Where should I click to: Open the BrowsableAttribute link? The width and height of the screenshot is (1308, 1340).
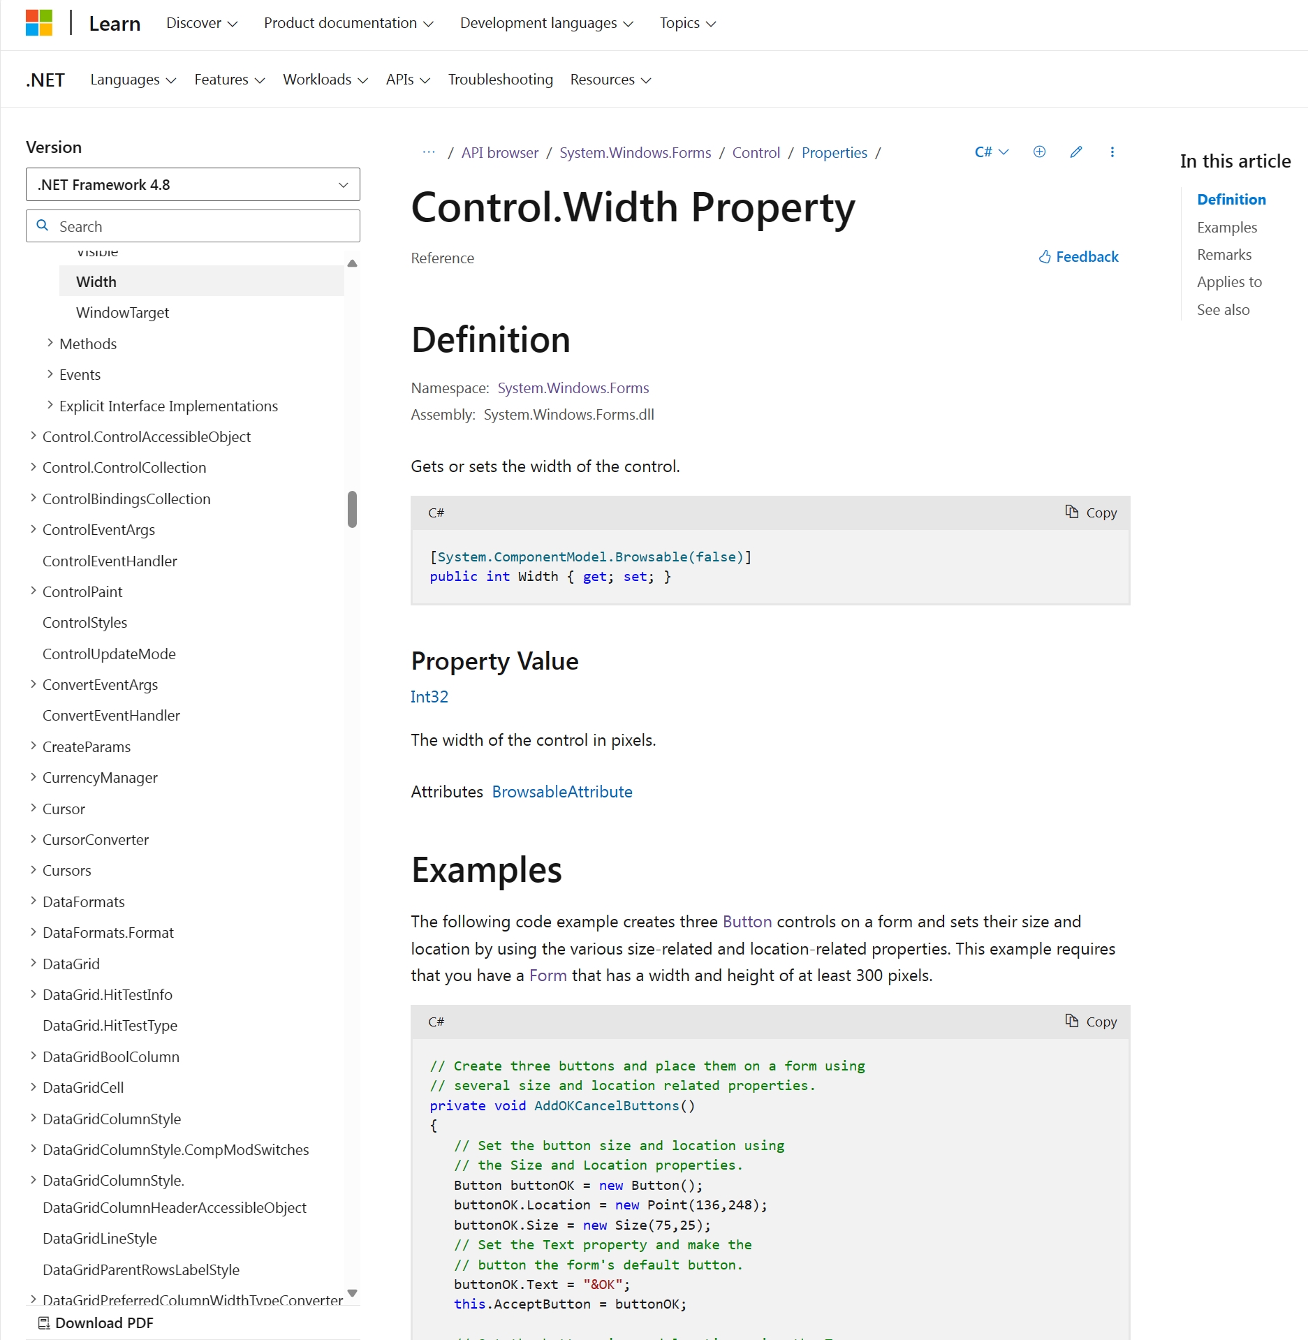561,791
